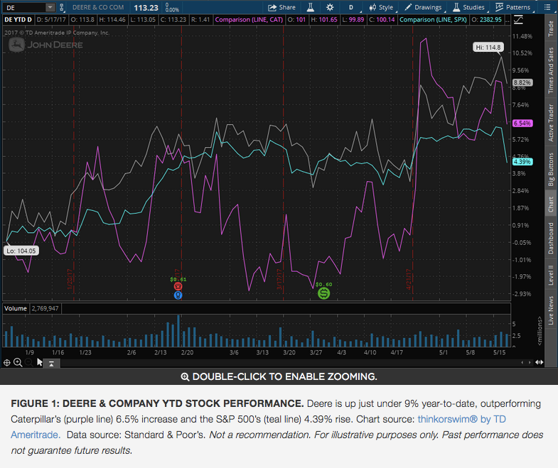Click the Comparison (LINE, CAT) label

point(249,20)
